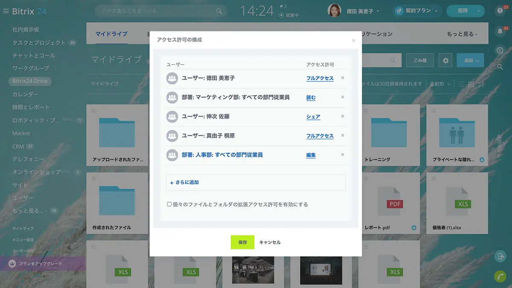
Task: Change フルアクセス permission for 徳田 美恵子
Action: pos(320,79)
